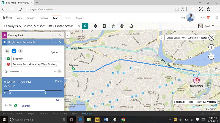Image resolution: width=220 pixels, height=123 pixels.
Task: Click the Print link
Action: tap(59, 100)
